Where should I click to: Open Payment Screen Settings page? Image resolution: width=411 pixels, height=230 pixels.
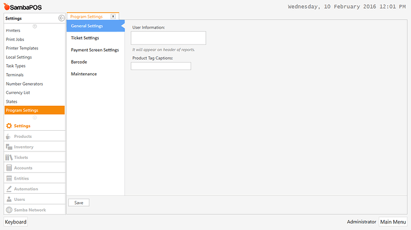pyautogui.click(x=95, y=50)
